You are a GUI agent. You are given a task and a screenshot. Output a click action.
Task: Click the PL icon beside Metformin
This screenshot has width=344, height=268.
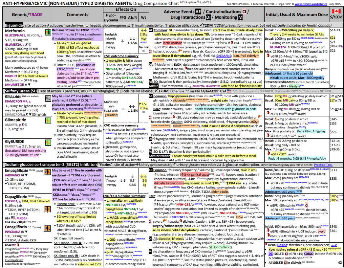click(x=48, y=32)
